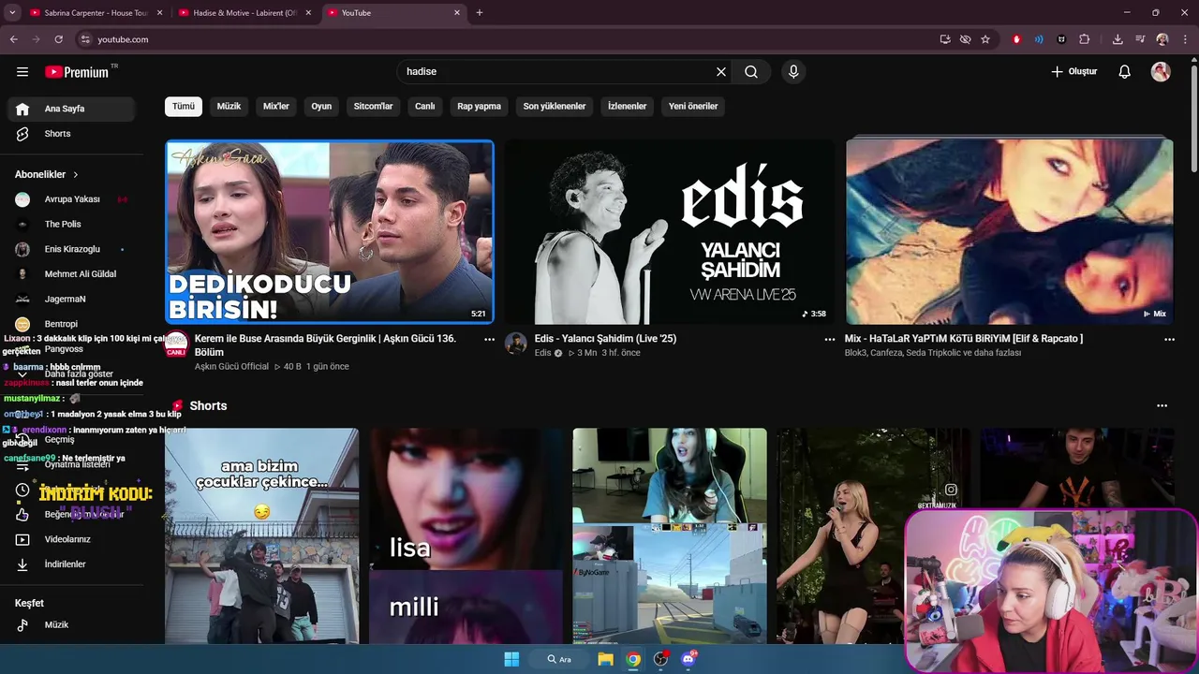This screenshot has width=1199, height=674.
Task: Open the 'lisa milli' short
Action: click(466, 536)
